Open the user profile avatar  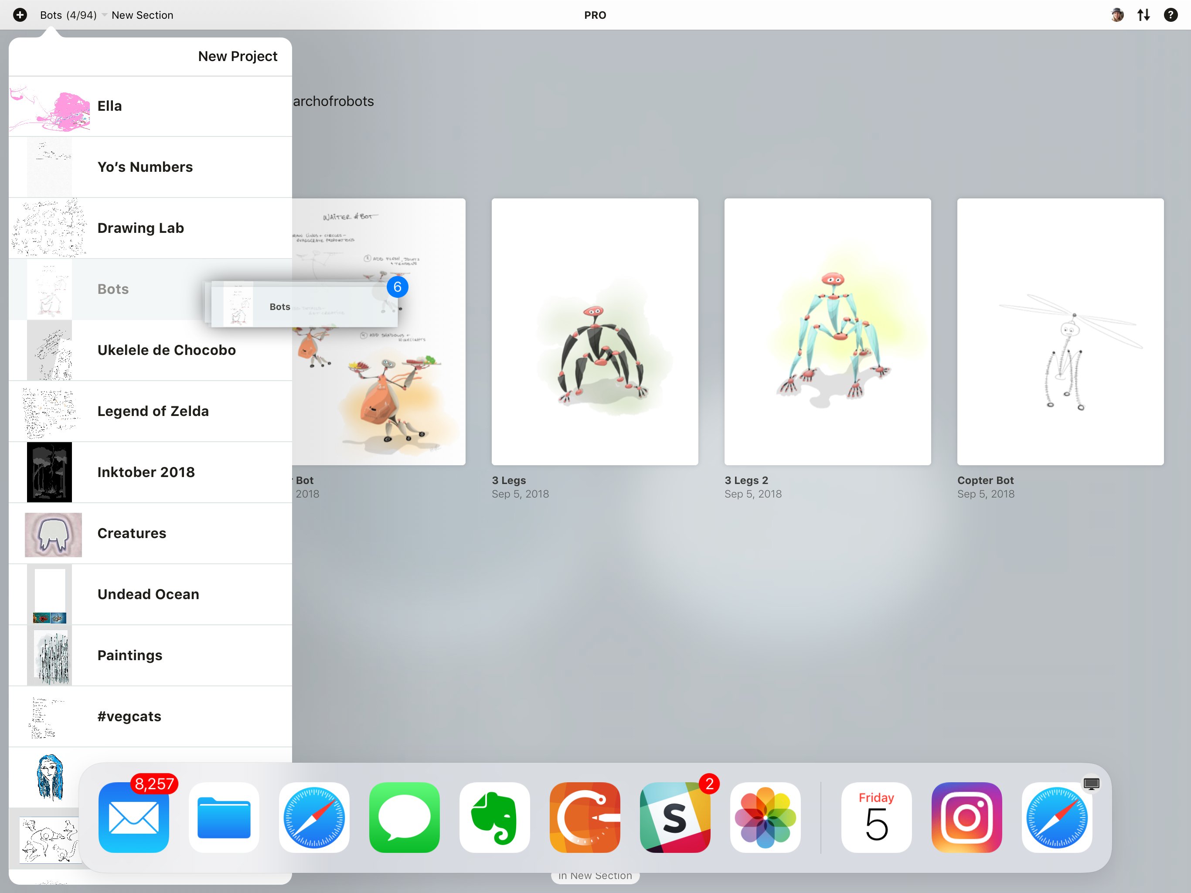[x=1117, y=15]
